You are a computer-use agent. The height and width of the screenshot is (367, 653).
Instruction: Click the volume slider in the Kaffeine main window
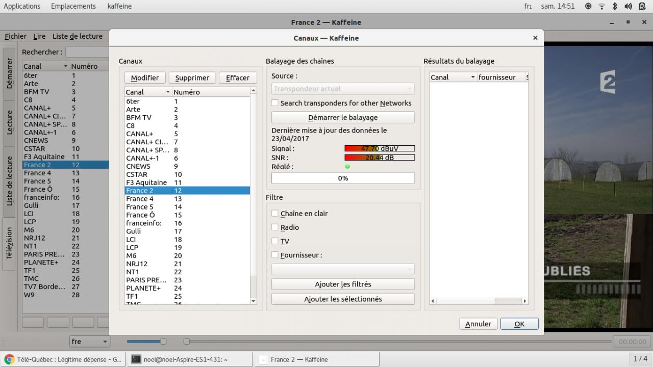click(146, 342)
